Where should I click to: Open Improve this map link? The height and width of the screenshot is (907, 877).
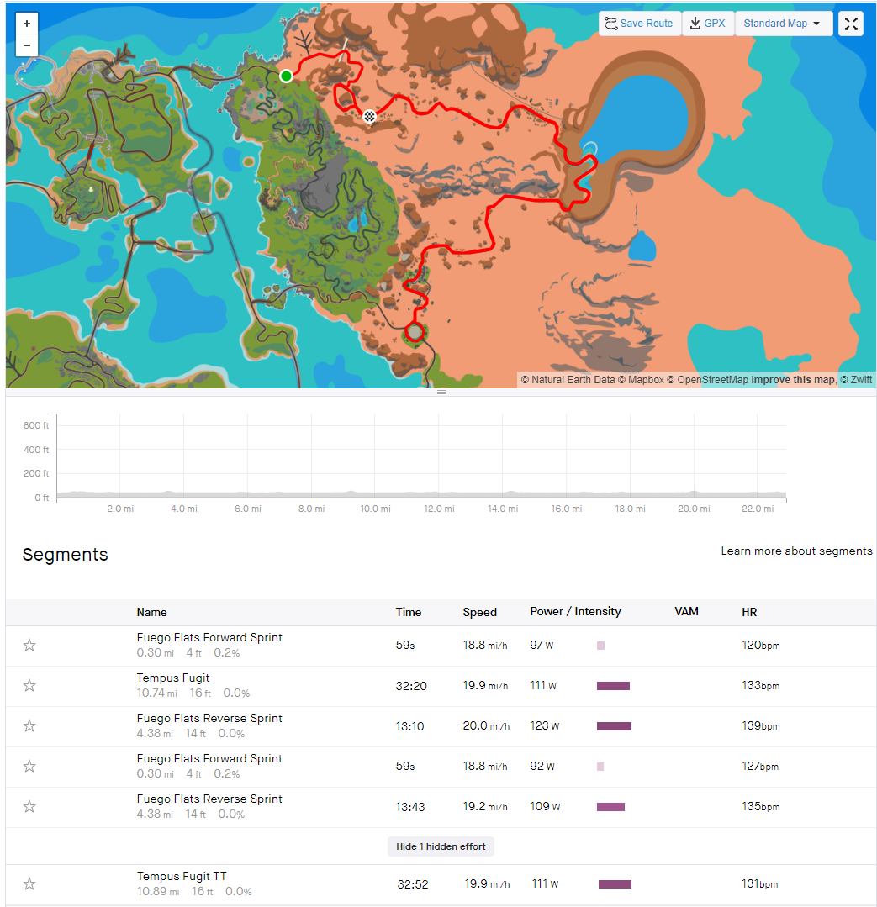(x=793, y=379)
